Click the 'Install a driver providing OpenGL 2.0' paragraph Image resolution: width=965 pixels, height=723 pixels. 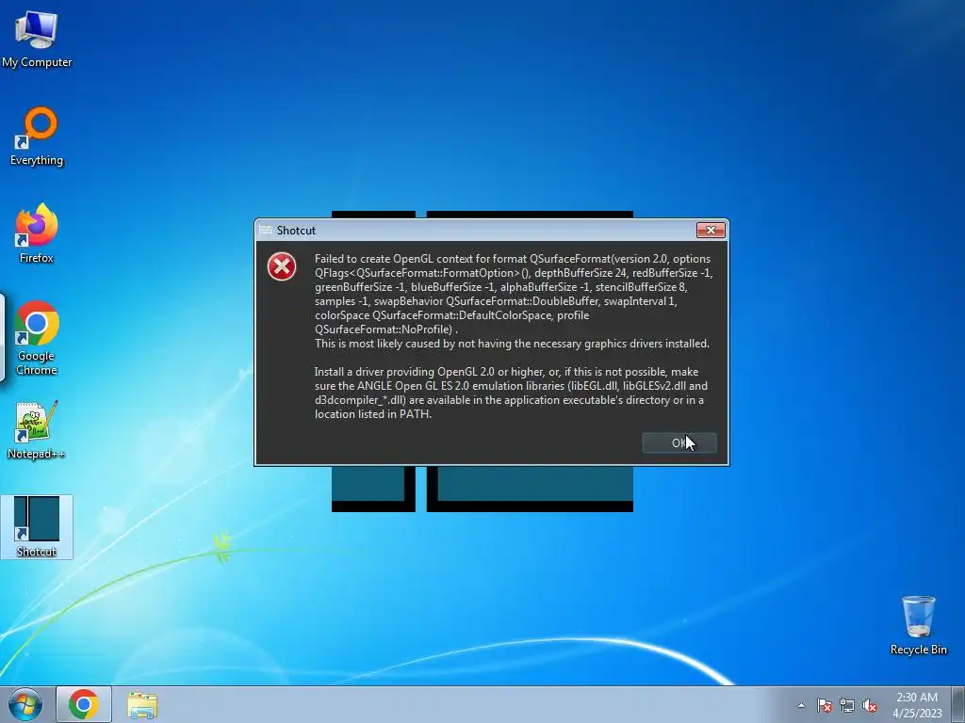click(511, 393)
